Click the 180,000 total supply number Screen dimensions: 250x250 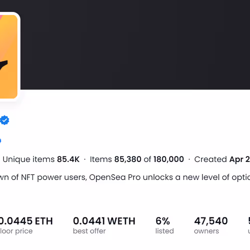[168, 159]
